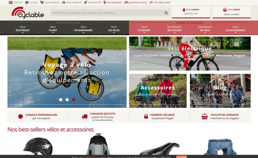Expand the Équipement du Cycliste dropdown
This screenshot has height=158, width=258.
pyautogui.click(x=174, y=30)
